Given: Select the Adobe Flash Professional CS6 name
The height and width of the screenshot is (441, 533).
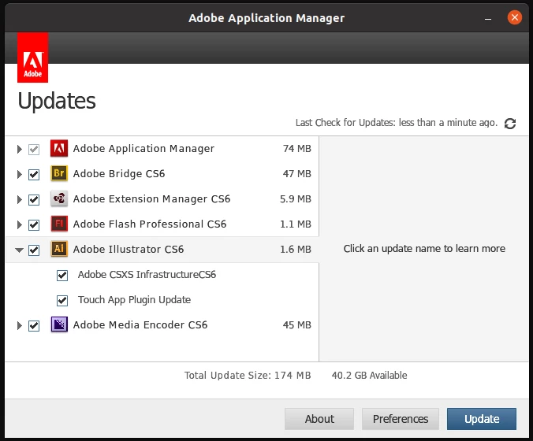Looking at the screenshot, I should pyautogui.click(x=150, y=224).
